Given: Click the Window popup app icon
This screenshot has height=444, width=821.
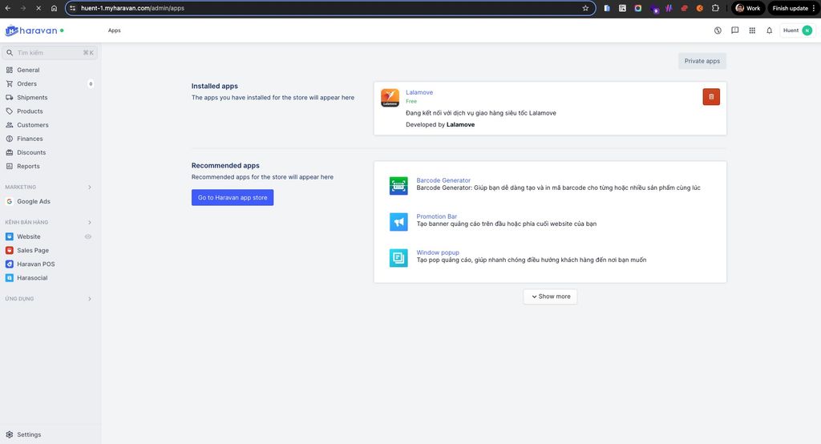Looking at the screenshot, I should pyautogui.click(x=398, y=258).
